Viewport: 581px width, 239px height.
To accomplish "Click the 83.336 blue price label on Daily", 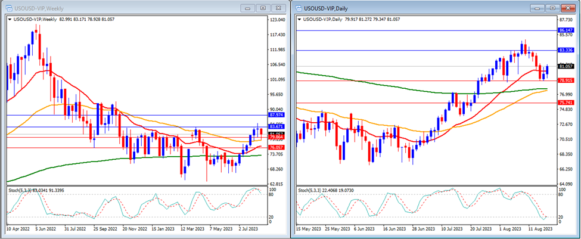I will click(566, 51).
